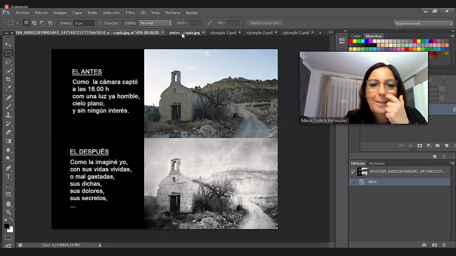This screenshot has width=456, height=256.
Task: Activate the Pen tool
Action: point(8,168)
